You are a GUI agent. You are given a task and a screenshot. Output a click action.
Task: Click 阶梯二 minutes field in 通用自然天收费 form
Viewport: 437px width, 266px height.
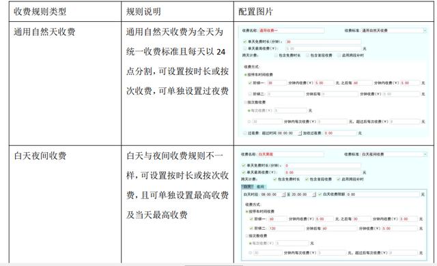click(285, 94)
